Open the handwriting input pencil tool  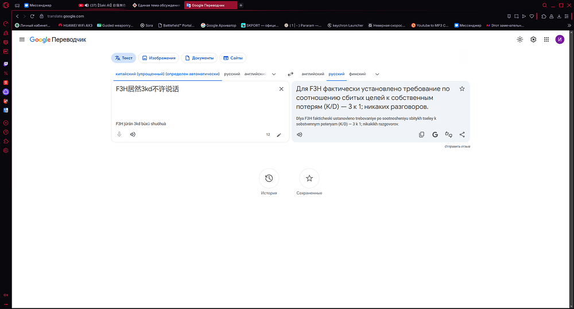(x=279, y=135)
